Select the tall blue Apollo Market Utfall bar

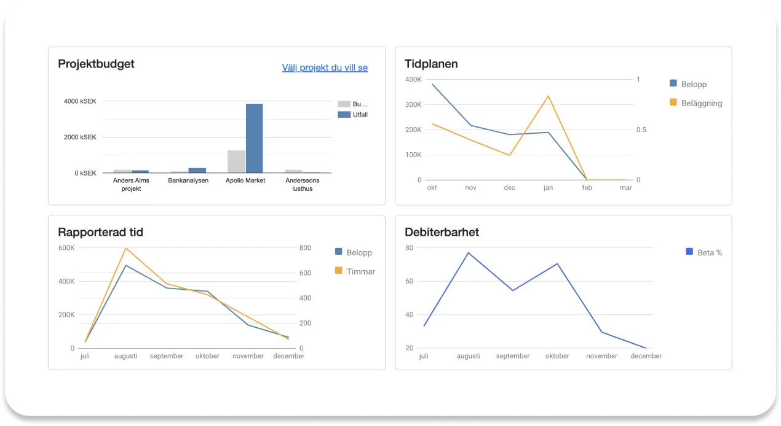pos(254,138)
